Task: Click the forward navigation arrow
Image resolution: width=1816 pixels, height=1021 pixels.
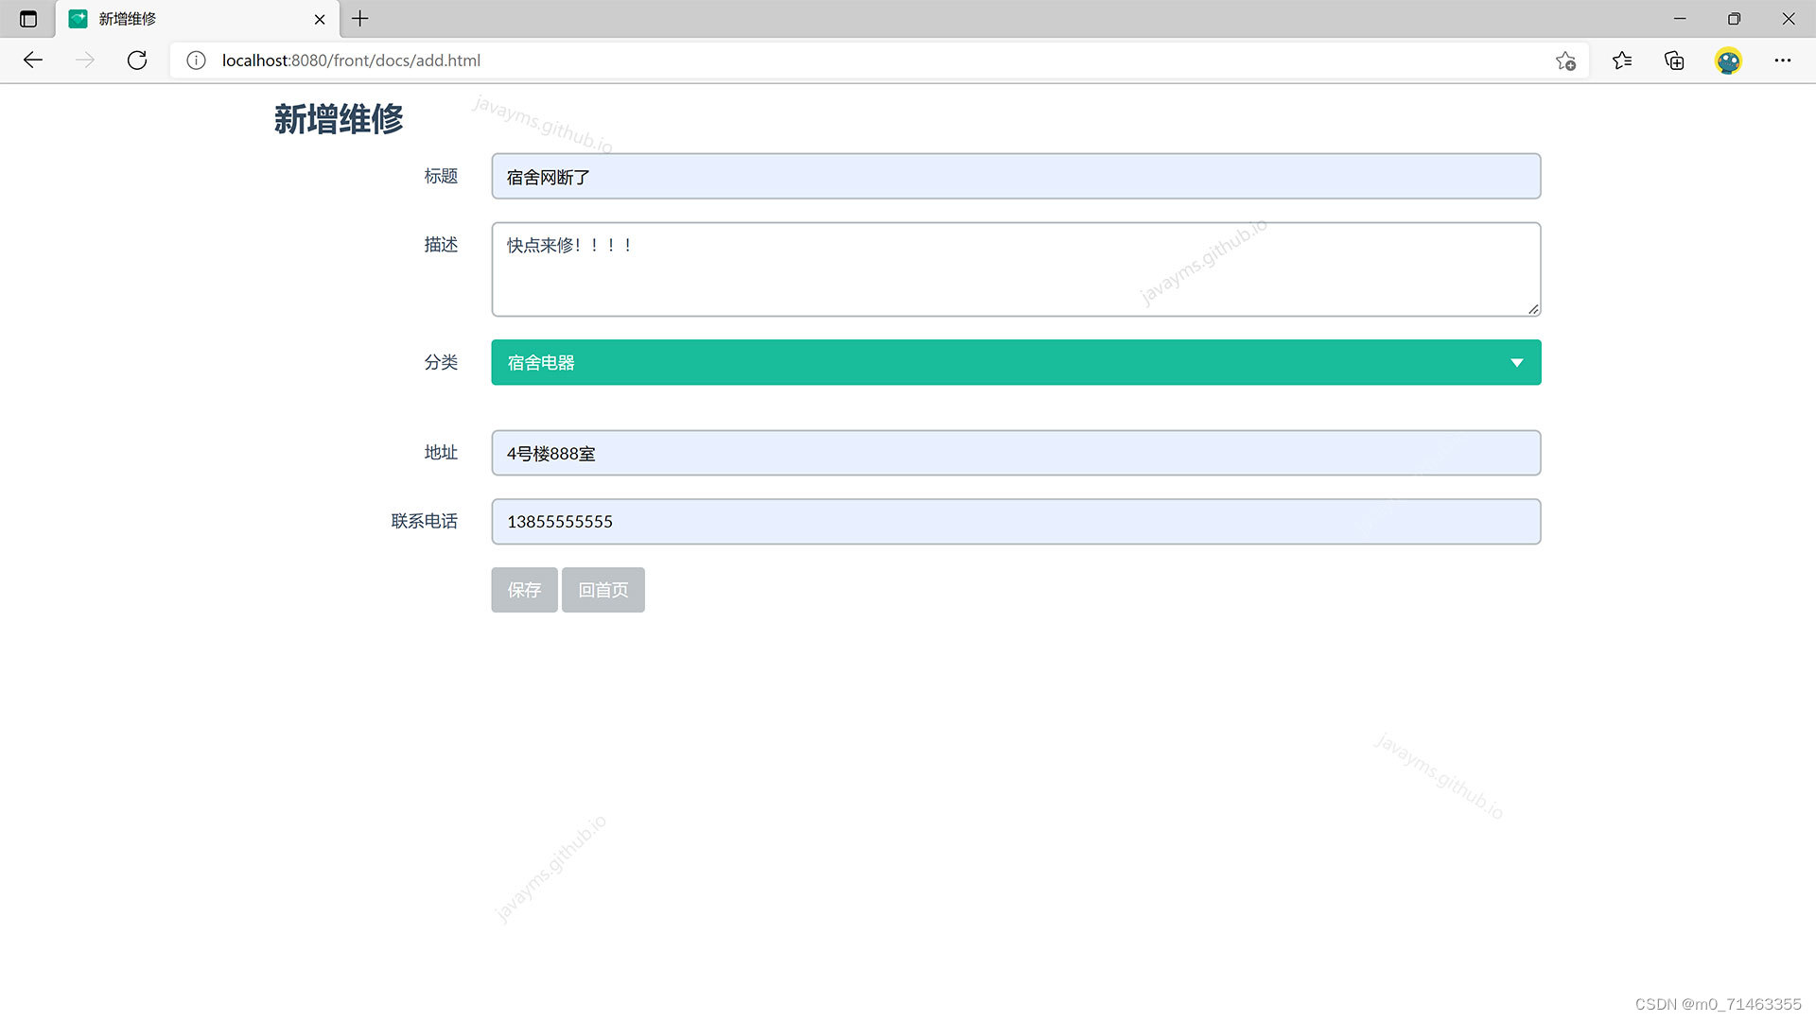Action: coord(85,61)
